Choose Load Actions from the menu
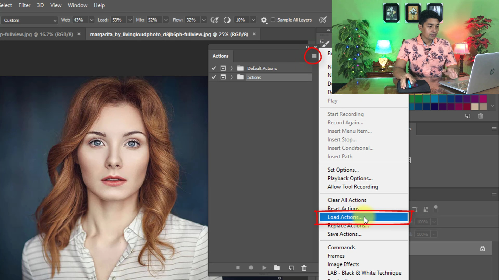Image resolution: width=499 pixels, height=280 pixels. 345,217
